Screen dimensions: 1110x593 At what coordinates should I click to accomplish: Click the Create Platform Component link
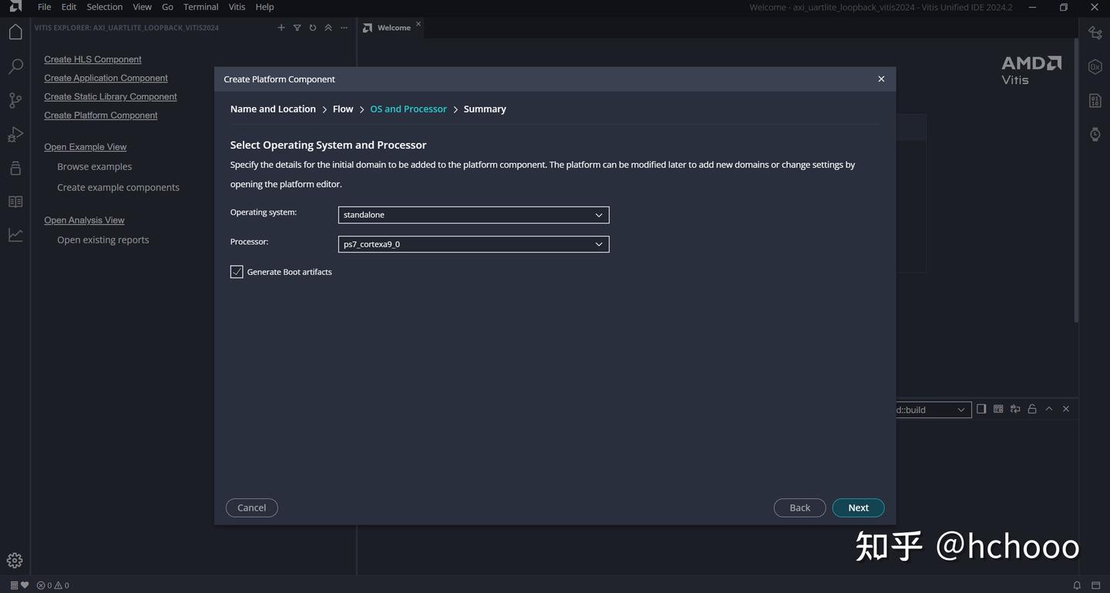click(101, 115)
